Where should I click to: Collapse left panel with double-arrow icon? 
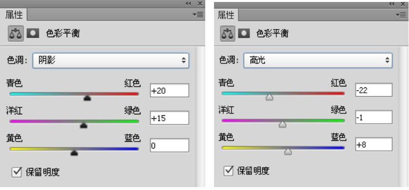coord(188,3)
